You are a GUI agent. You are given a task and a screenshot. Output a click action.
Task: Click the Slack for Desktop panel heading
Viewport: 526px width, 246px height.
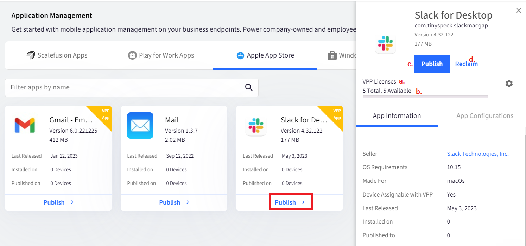[x=454, y=15]
